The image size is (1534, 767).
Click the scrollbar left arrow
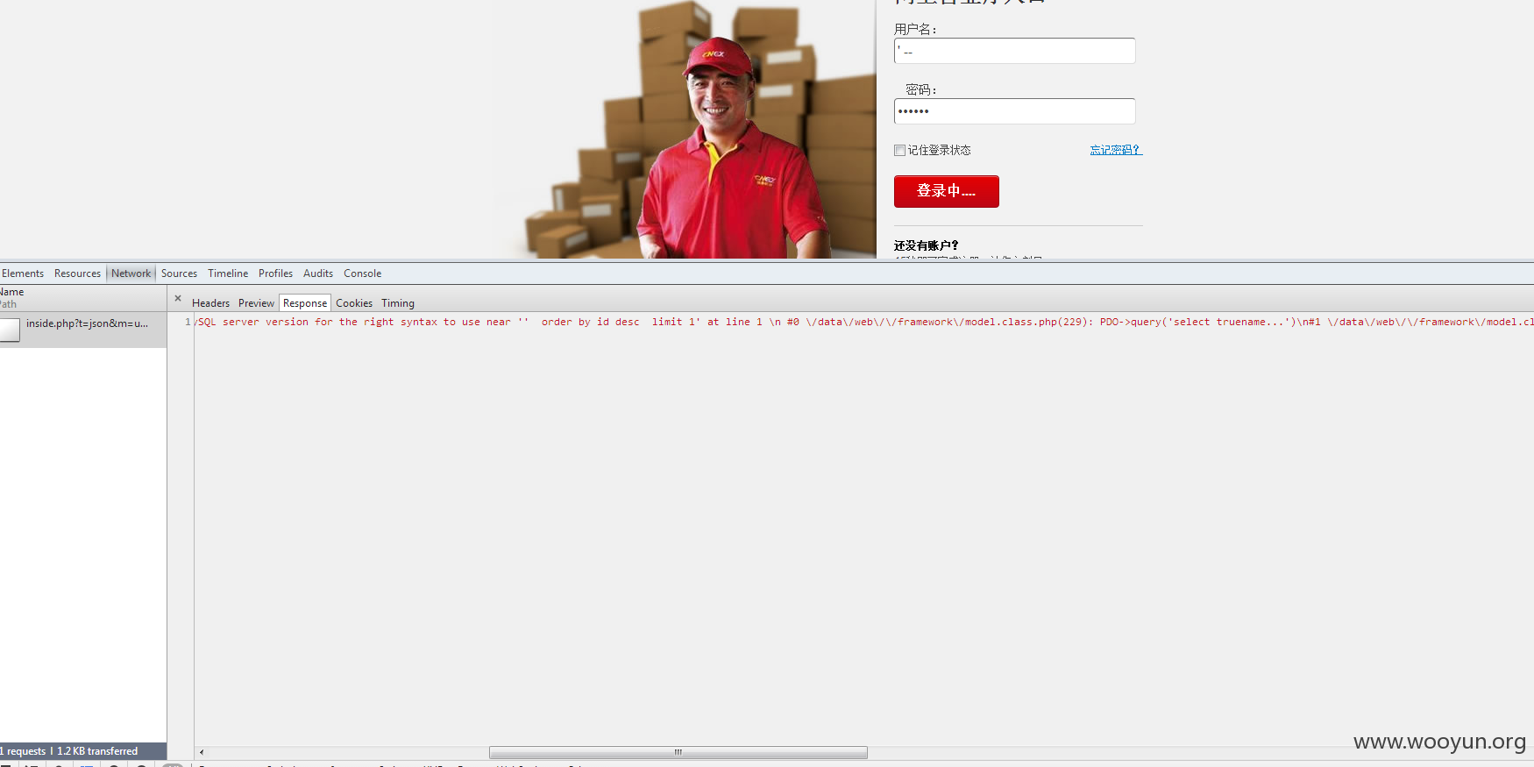(202, 752)
